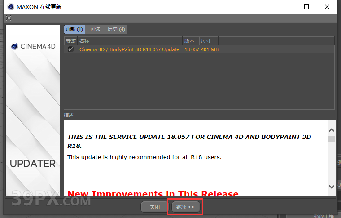Screen dimensions: 341x218
Task: Close the updater using the title bar X
Action: pyautogui.click(x=328, y=7)
